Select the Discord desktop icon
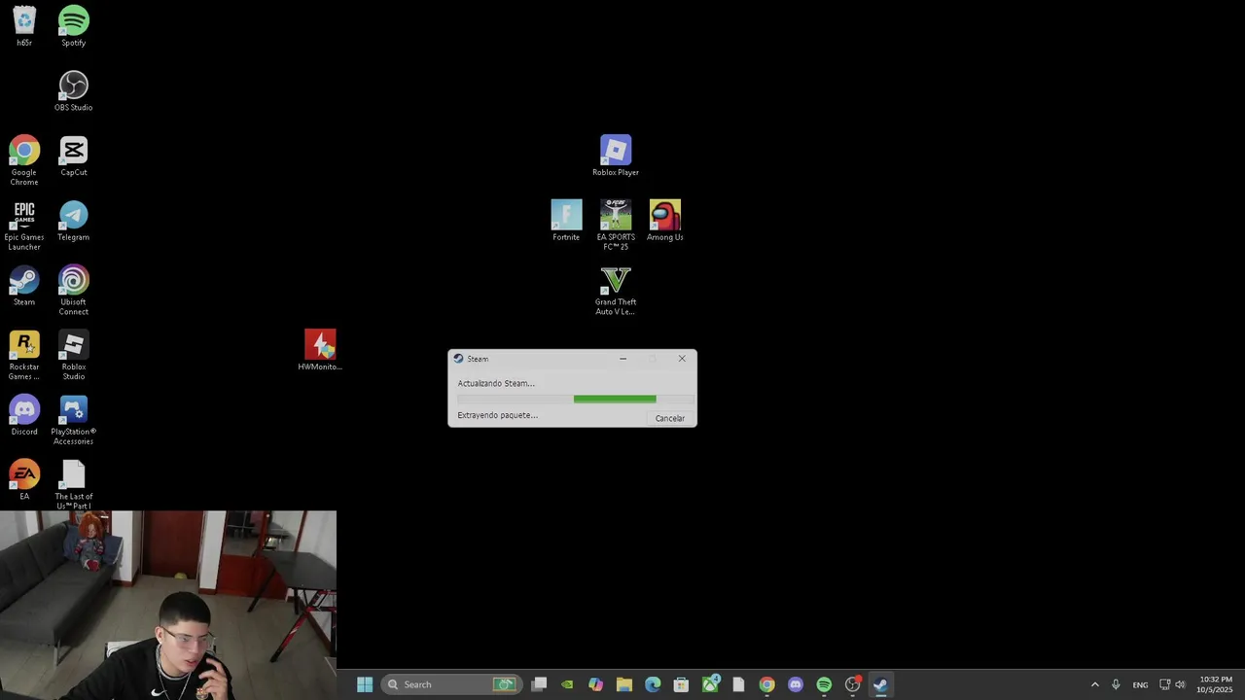The width and height of the screenshot is (1245, 700). 24,416
